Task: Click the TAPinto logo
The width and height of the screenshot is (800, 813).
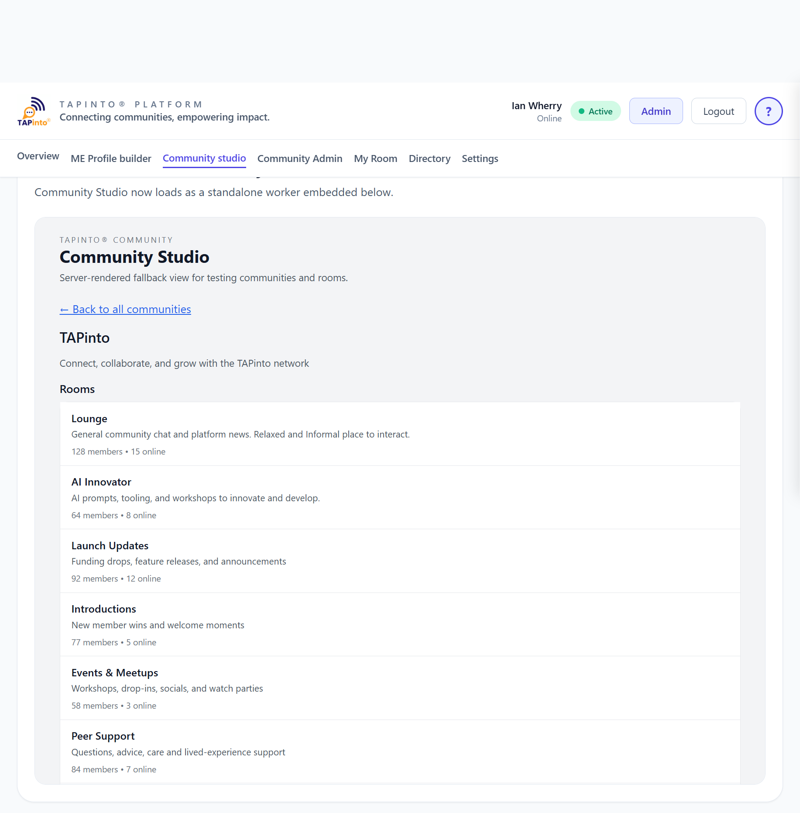Action: coord(34,111)
